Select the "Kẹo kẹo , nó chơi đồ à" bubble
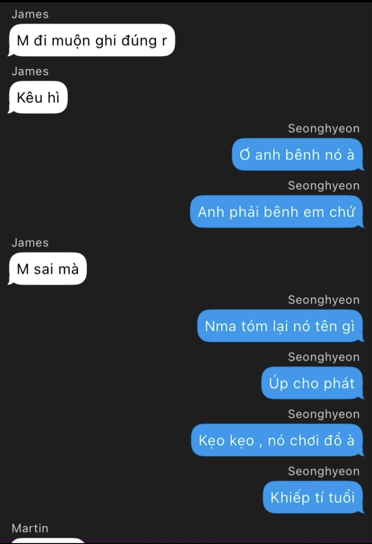This screenshot has width=372, height=544. point(278,440)
